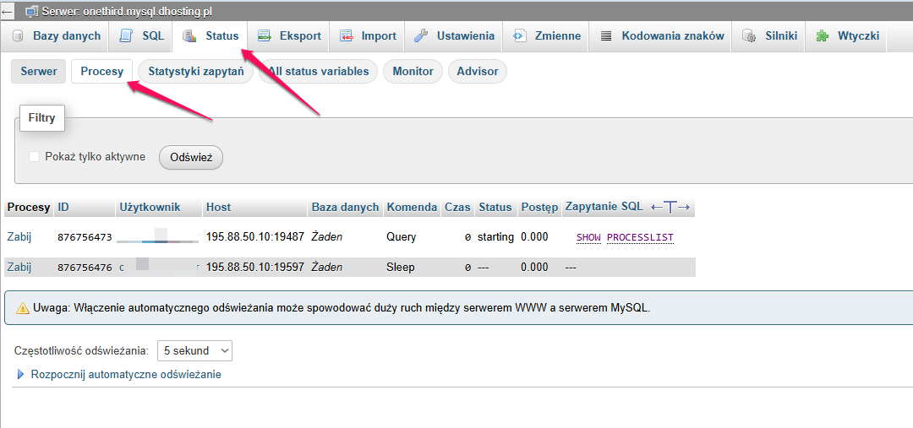Click the Ustawienia wrench icon
Screen dimensions: 913x428
point(421,36)
